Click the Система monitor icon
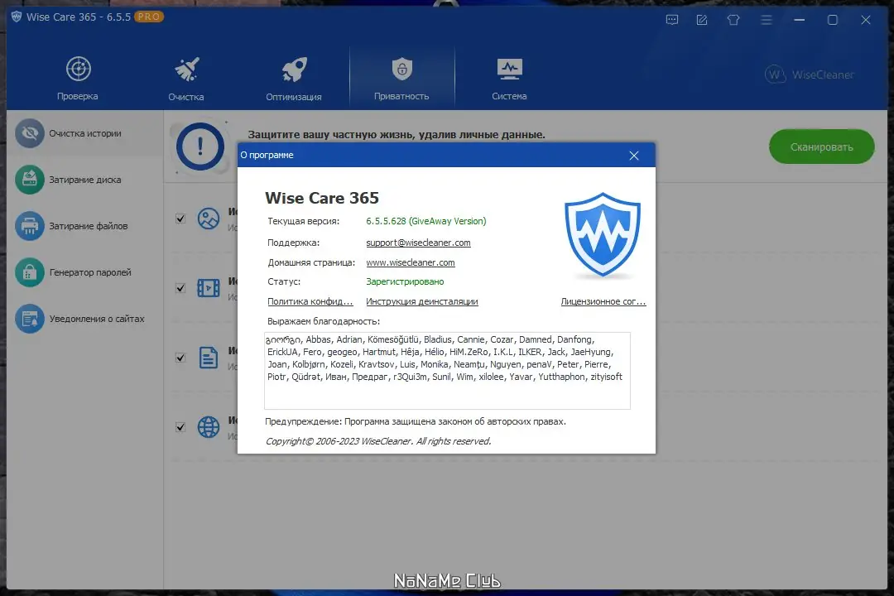894x596 pixels. 509,69
